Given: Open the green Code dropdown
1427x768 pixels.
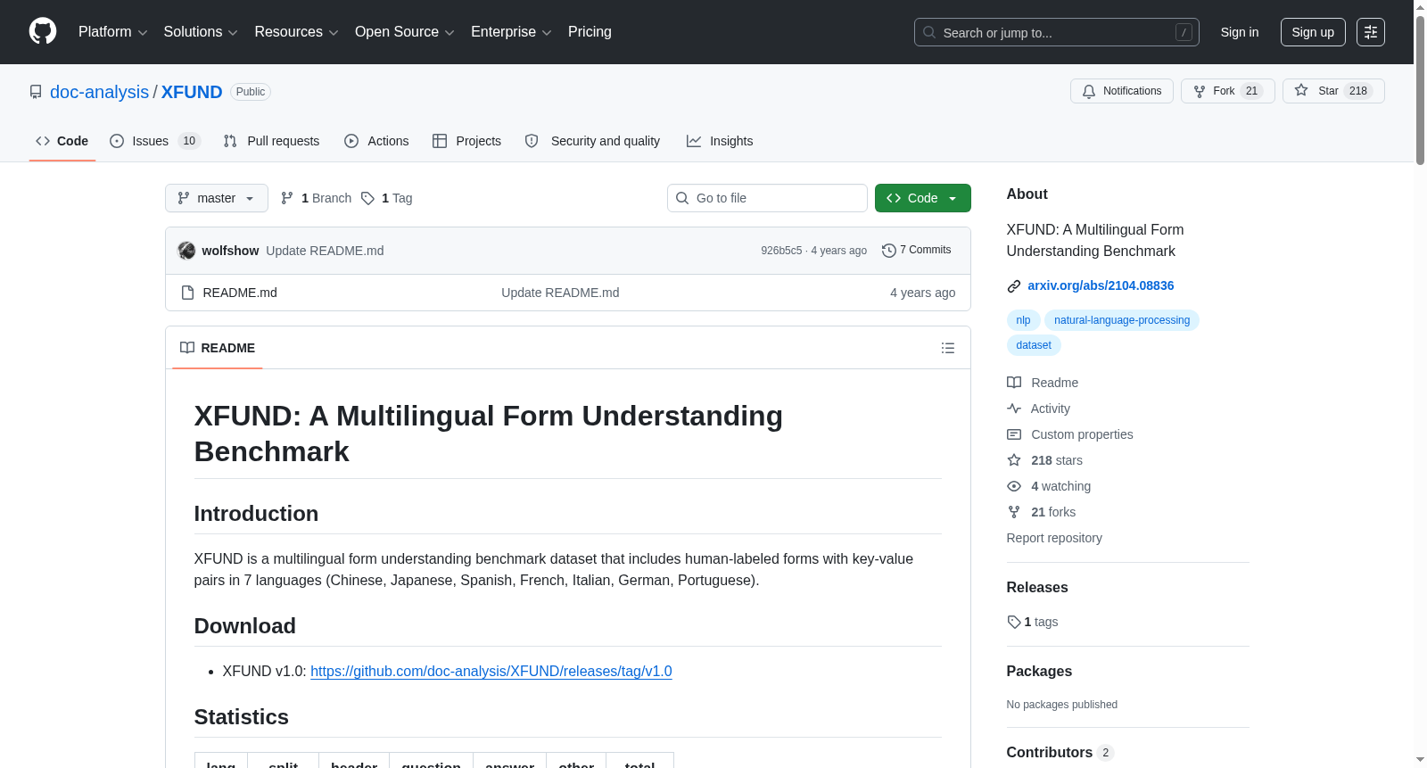Looking at the screenshot, I should tap(923, 198).
